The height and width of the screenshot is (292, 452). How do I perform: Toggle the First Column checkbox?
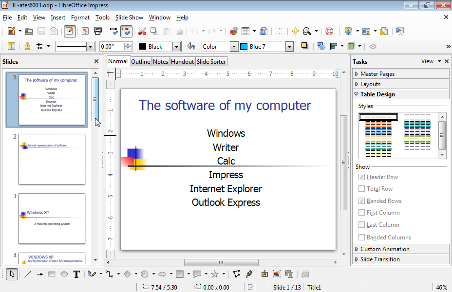tap(361, 213)
